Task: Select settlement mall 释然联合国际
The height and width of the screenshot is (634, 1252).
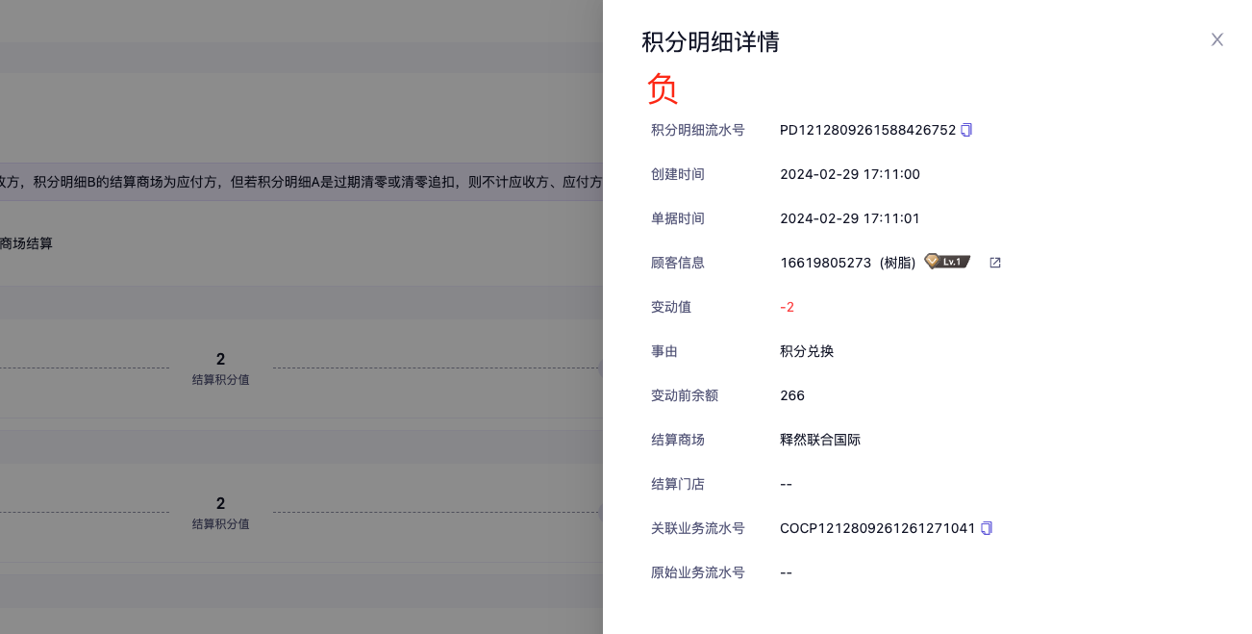Action: tap(819, 440)
